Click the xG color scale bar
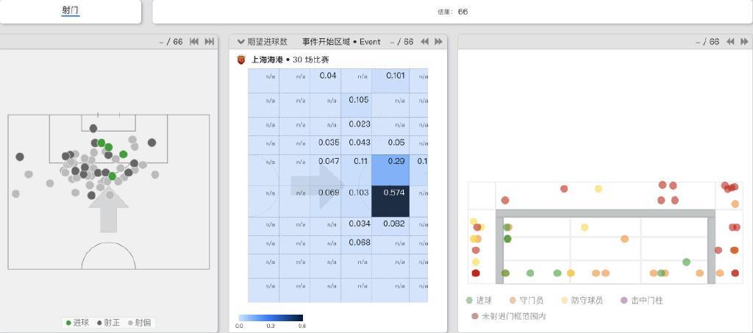 tap(271, 318)
